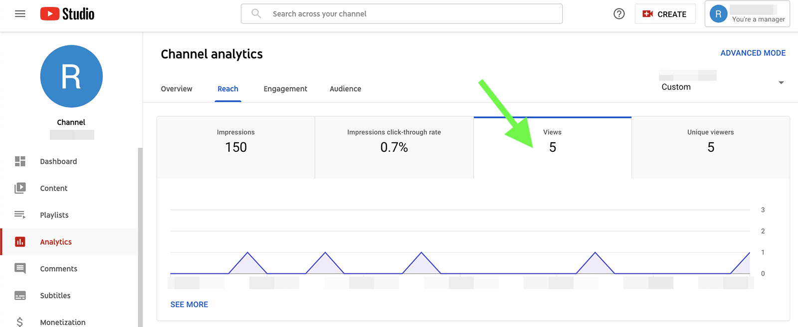This screenshot has height=327, width=798.
Task: Switch to the Engagement tab
Action: pyautogui.click(x=285, y=89)
